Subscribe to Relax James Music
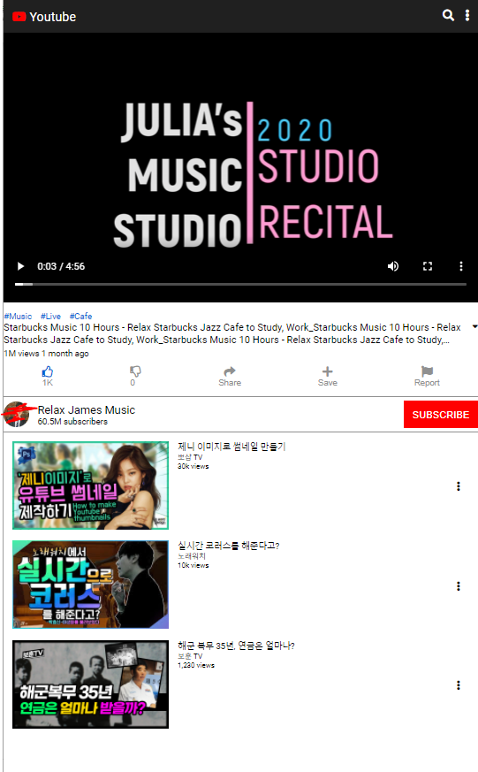This screenshot has width=478, height=772. pos(441,415)
